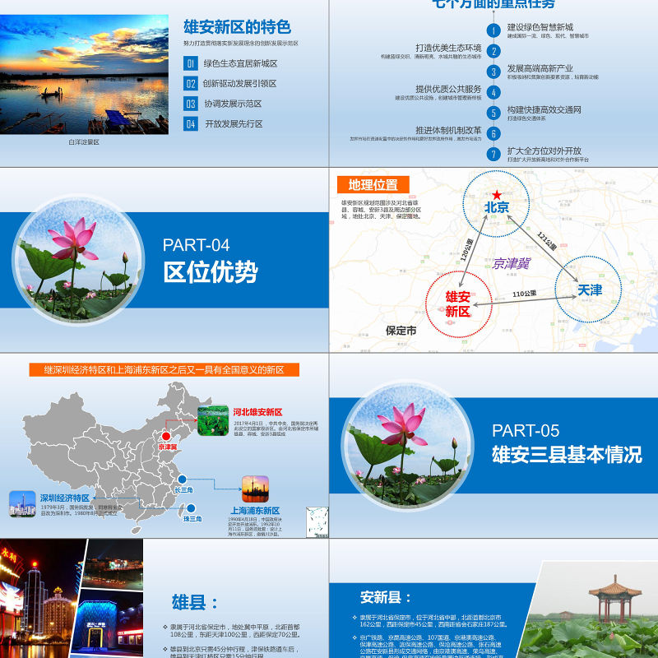Click numbered circle 5 next to 构建快捷高效交通网

[493, 113]
